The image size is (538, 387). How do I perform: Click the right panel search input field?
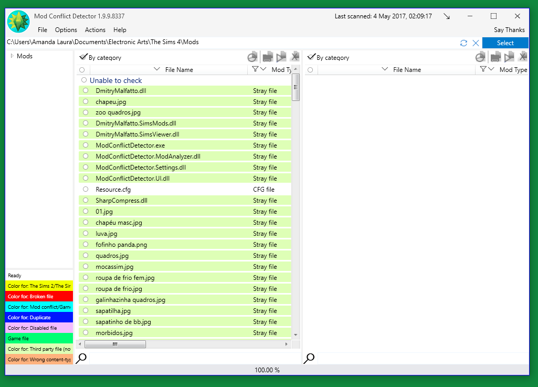coord(423,358)
